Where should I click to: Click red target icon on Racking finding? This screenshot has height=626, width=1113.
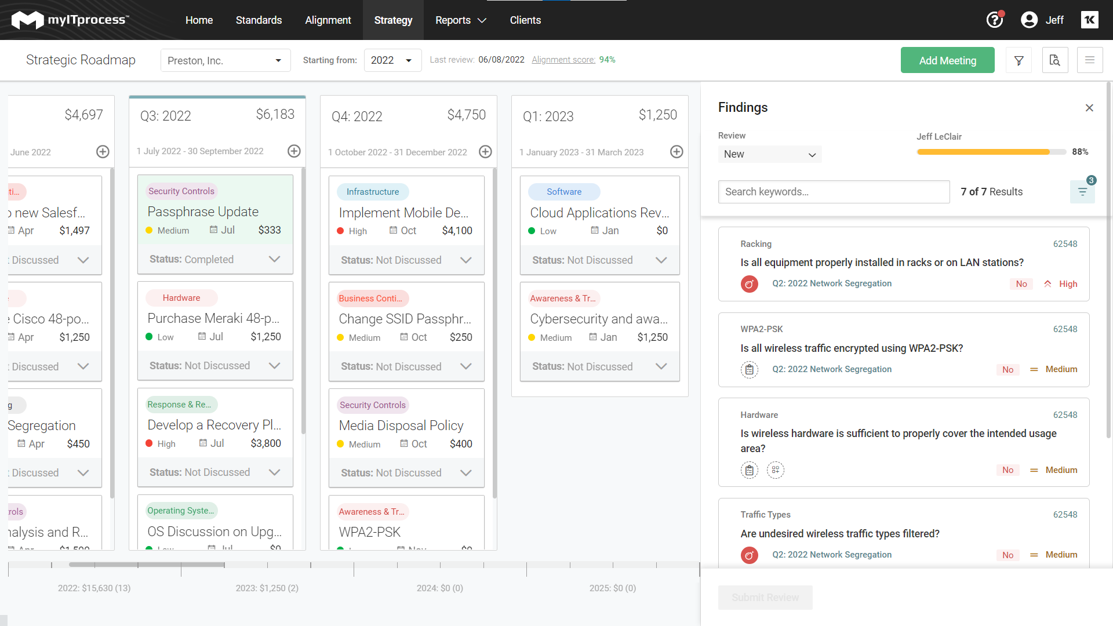point(749,284)
